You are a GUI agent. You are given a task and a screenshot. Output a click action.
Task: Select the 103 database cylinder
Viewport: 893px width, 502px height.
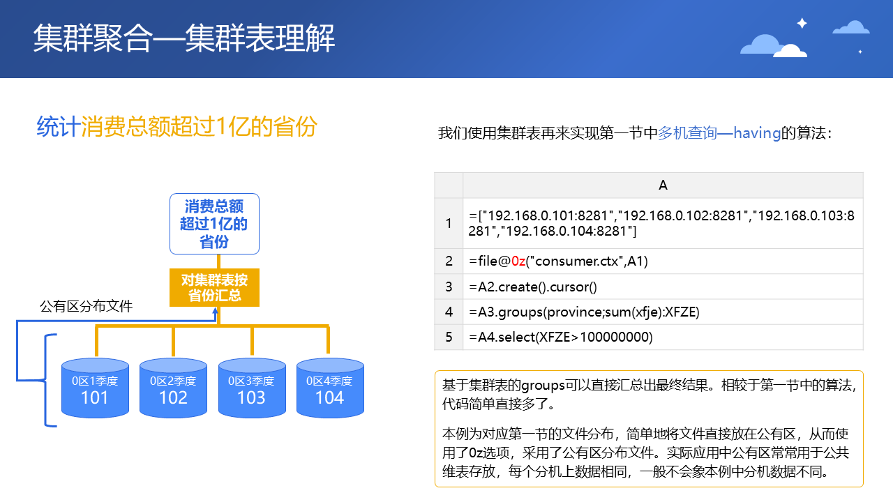click(x=252, y=388)
